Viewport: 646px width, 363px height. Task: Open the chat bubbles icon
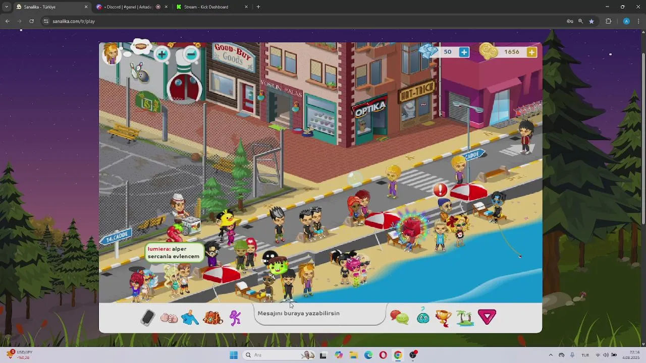[x=400, y=318]
